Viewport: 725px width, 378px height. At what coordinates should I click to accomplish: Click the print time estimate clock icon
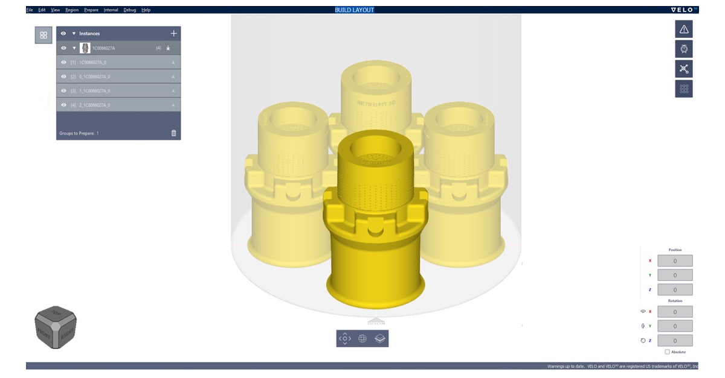tap(685, 49)
